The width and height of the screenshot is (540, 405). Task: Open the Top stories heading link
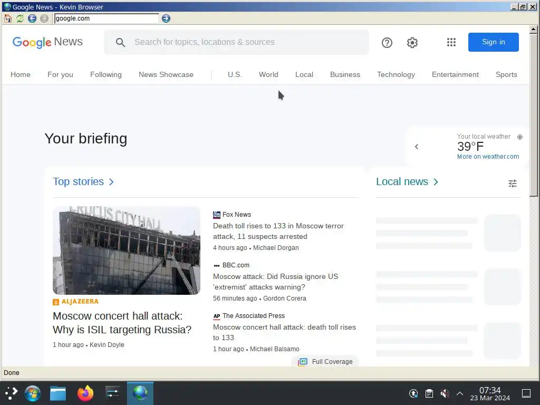[x=78, y=181]
